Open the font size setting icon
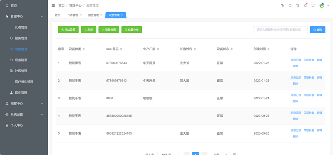The width and height of the screenshot is (333, 155). coord(283,5)
